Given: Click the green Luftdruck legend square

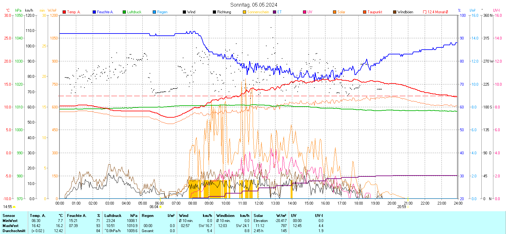Looking at the screenshot, I should pos(124,12).
